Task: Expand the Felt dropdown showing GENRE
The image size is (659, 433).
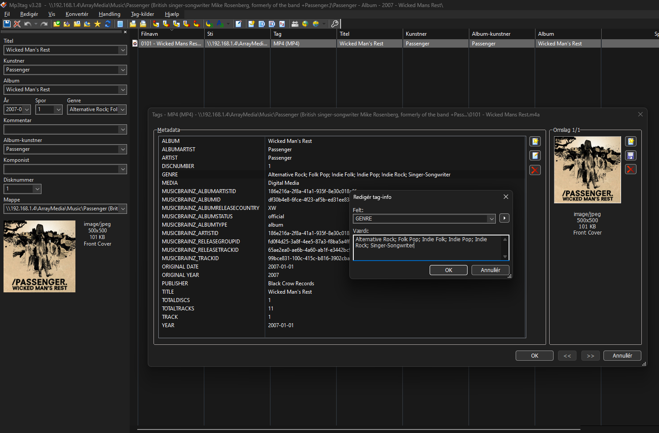Action: [x=491, y=219]
